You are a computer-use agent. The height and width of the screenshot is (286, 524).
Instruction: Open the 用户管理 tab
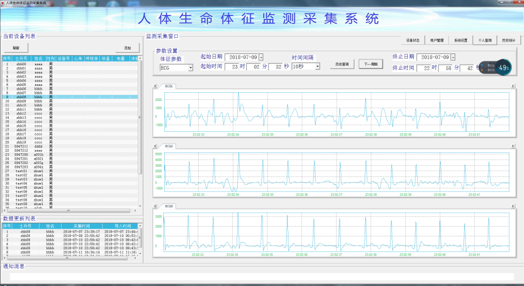coord(436,40)
